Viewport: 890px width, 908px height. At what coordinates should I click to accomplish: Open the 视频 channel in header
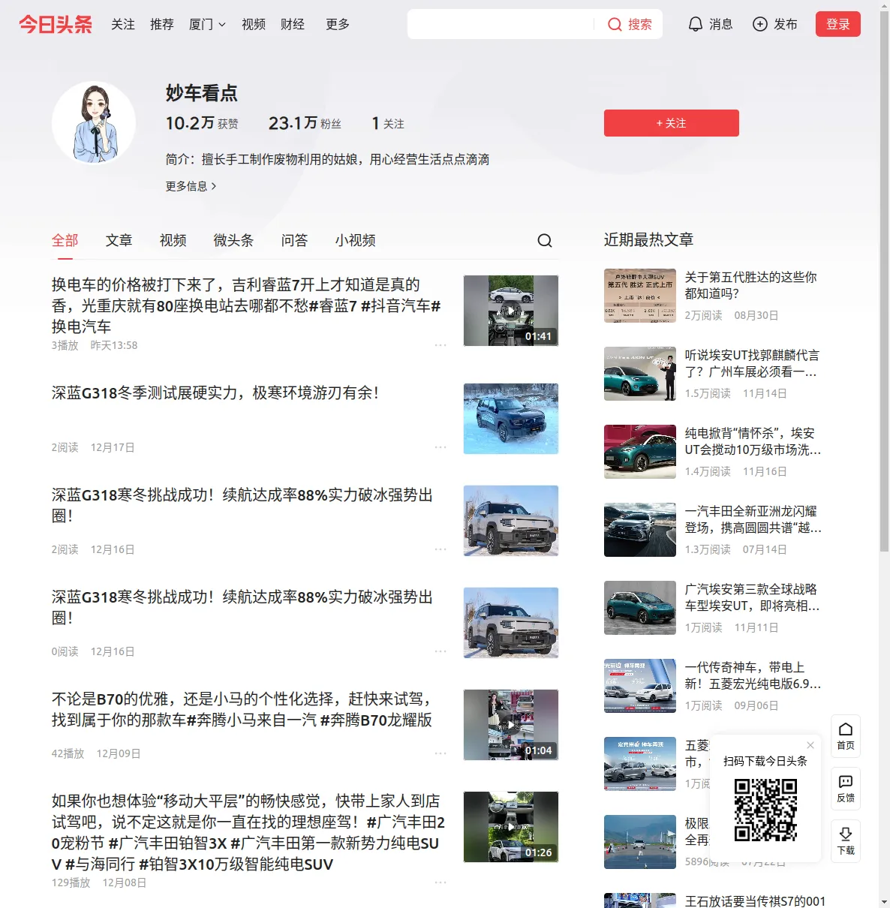pos(254,25)
